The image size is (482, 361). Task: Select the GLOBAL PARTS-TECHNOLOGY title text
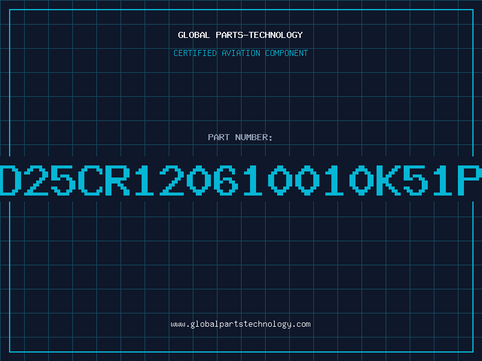[x=240, y=35]
